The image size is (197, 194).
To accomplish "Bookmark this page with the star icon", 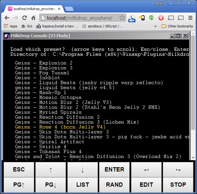I will pos(122,18).
